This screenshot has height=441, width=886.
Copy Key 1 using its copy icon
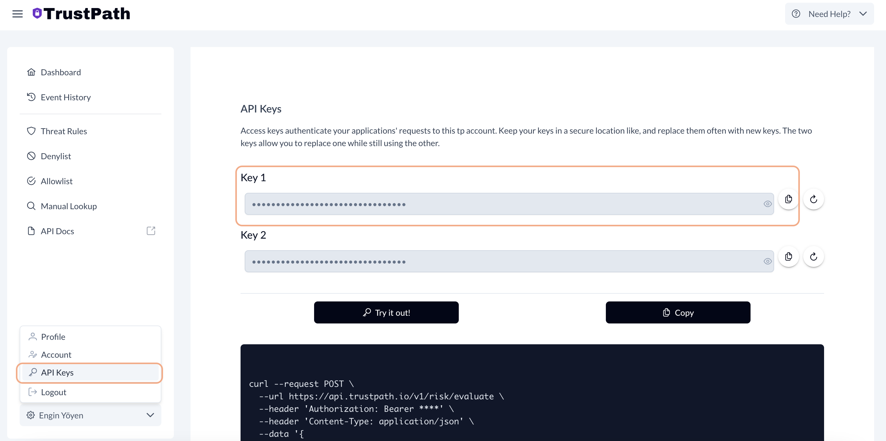tap(789, 199)
